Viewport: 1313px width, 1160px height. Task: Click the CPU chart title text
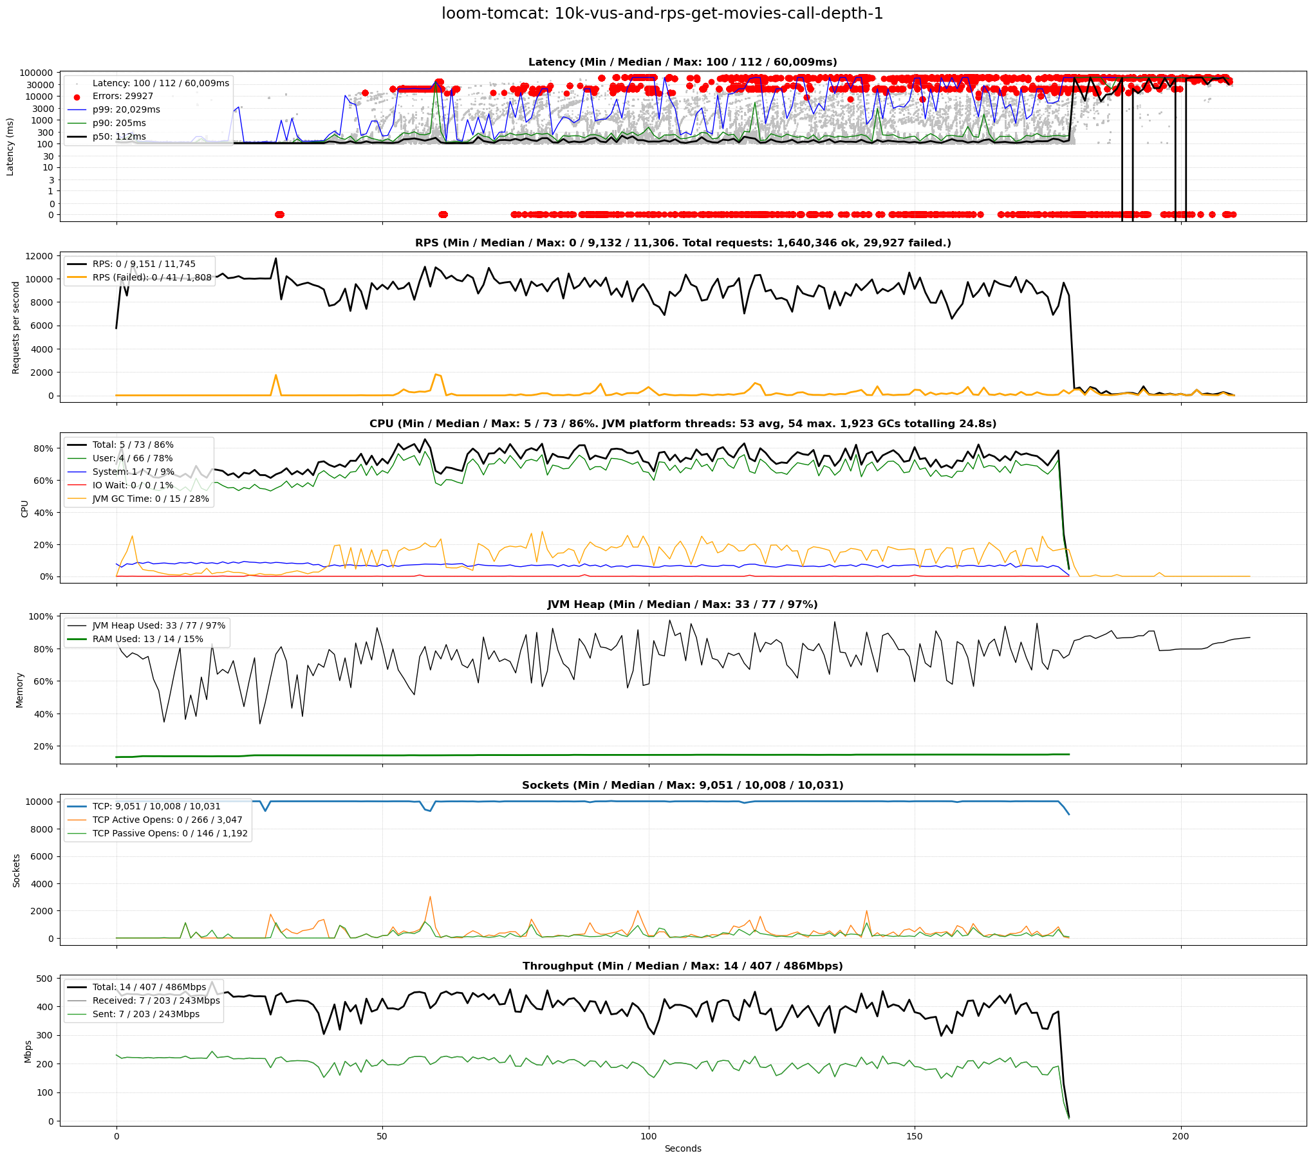click(x=682, y=424)
